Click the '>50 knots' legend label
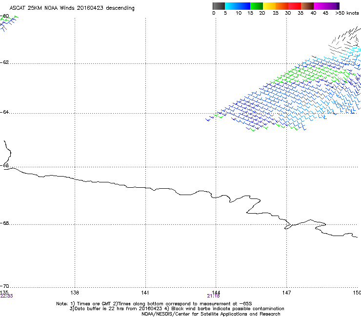Screen dimensions: 361x317 [x=347, y=13]
